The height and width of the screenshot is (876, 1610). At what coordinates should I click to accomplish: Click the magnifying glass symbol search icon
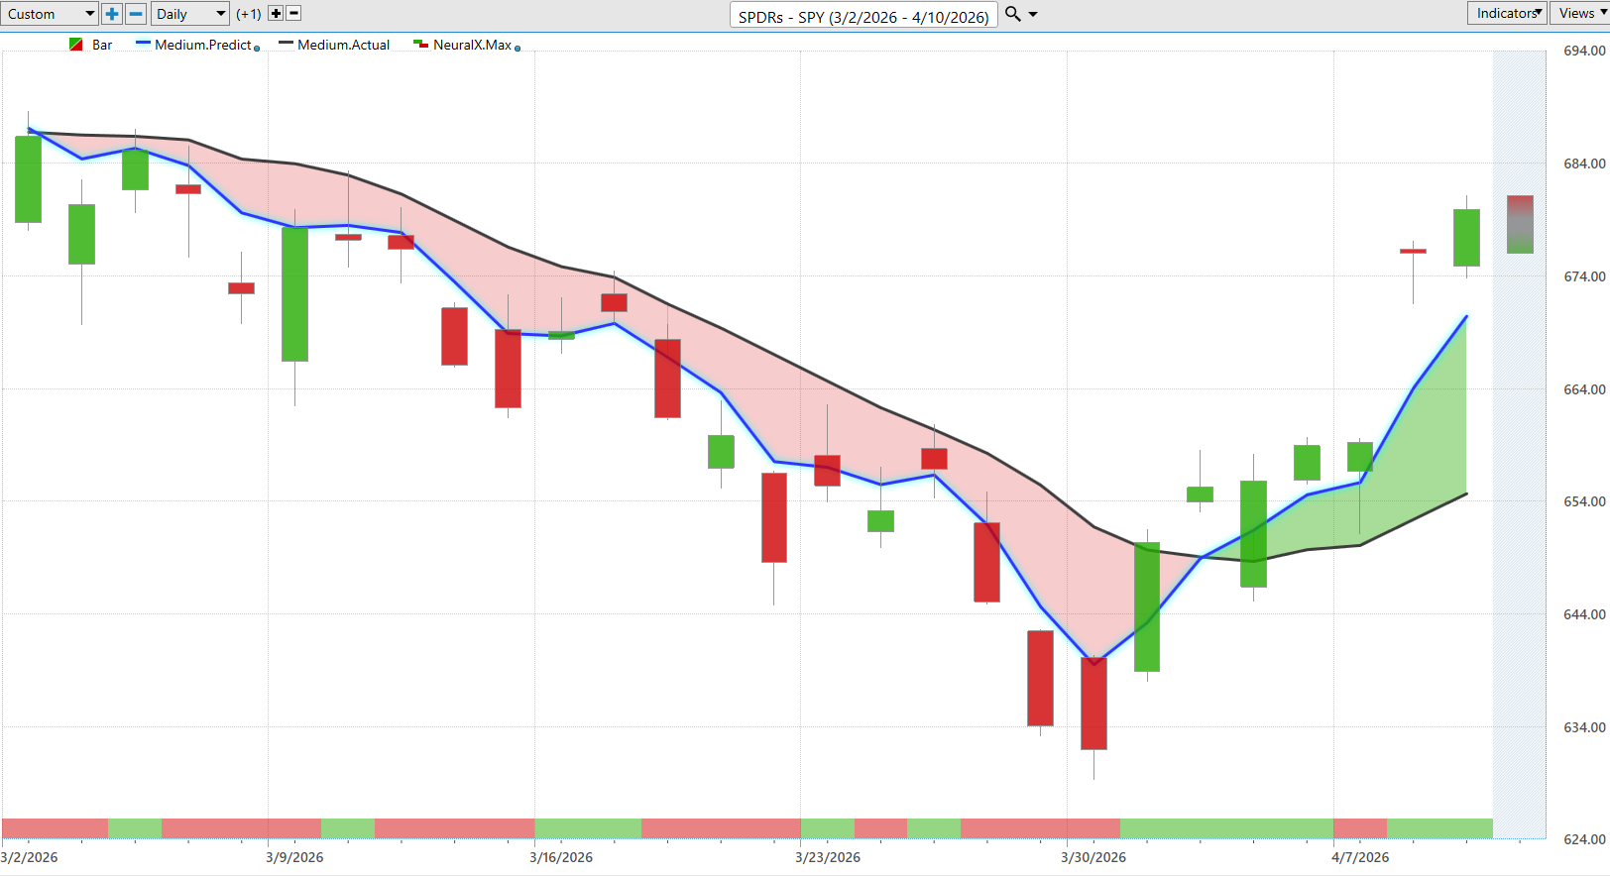(x=1012, y=14)
